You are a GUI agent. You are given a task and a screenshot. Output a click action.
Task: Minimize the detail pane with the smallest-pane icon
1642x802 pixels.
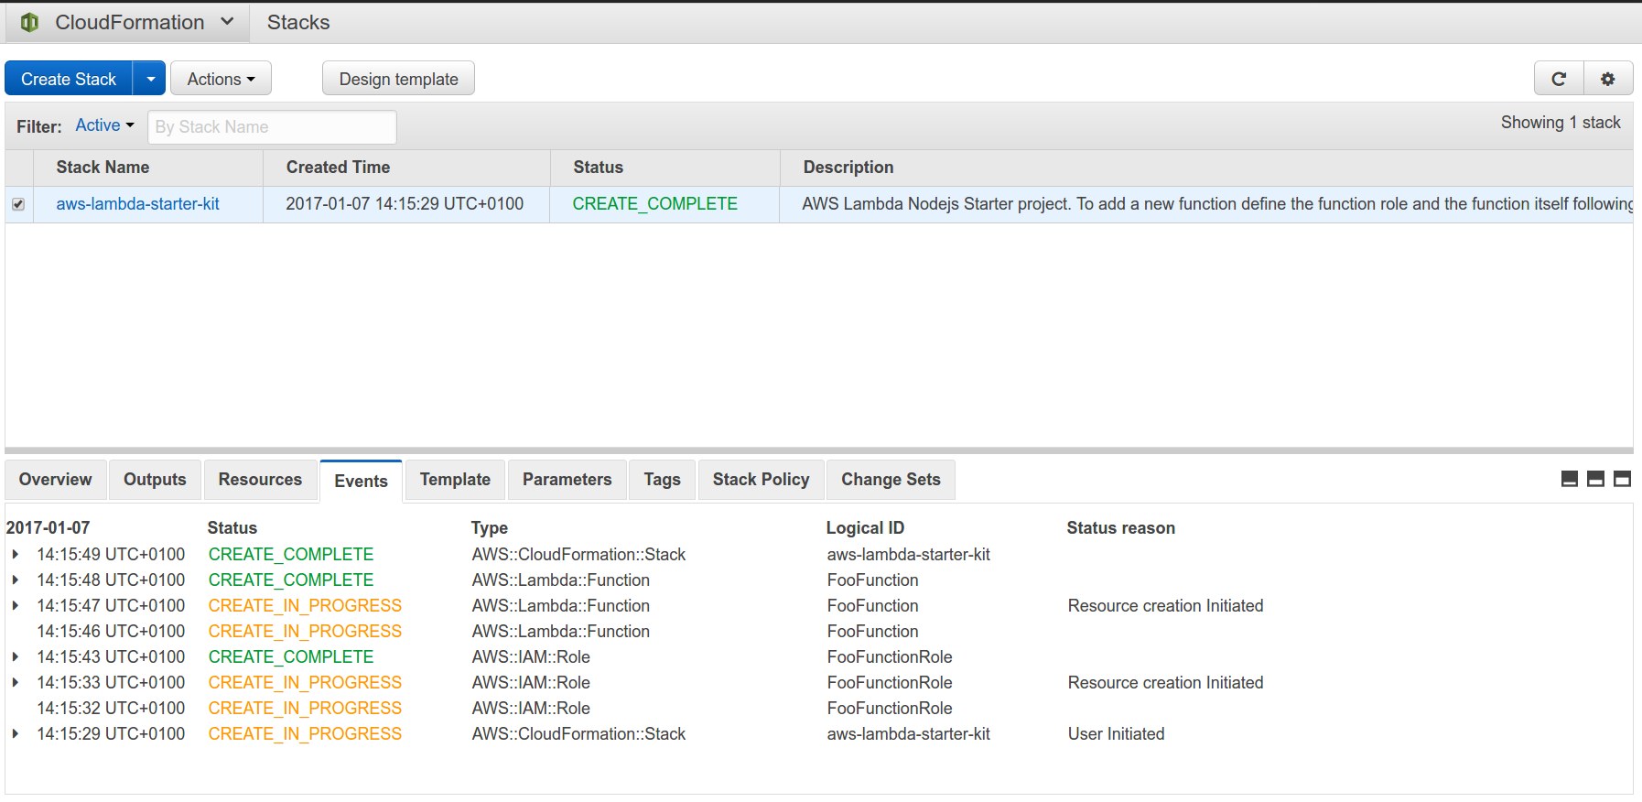coord(1570,479)
